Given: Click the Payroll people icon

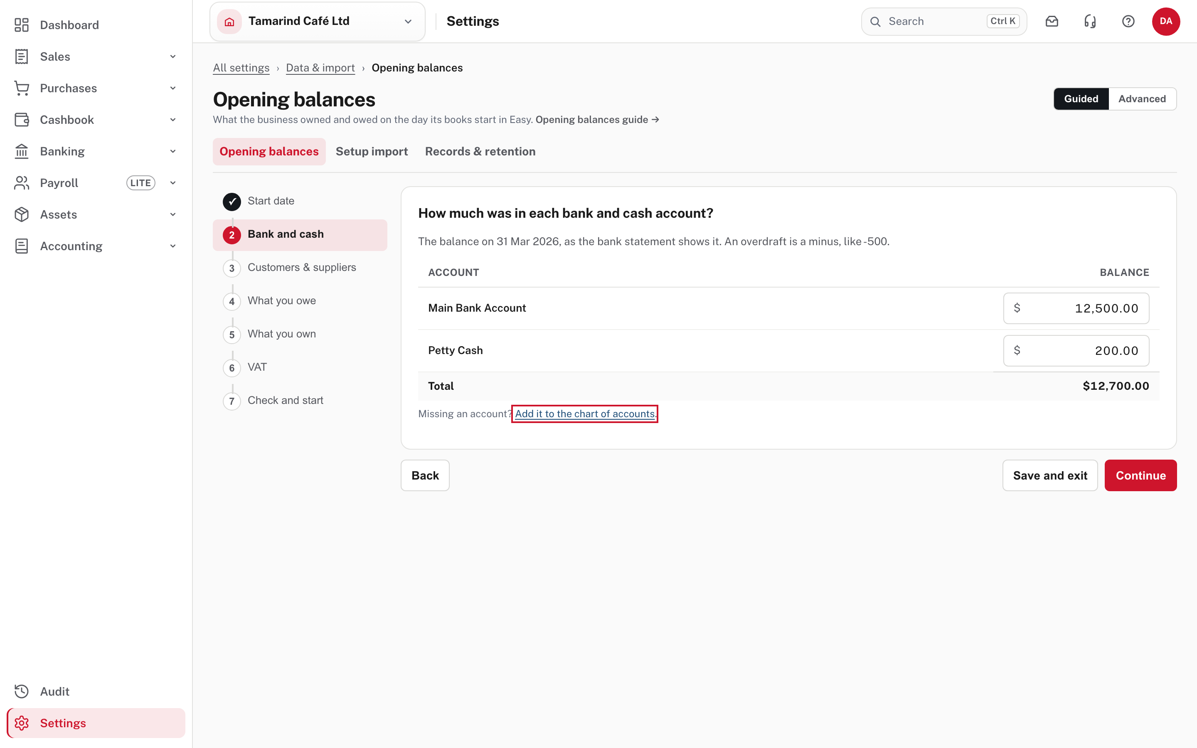Looking at the screenshot, I should coord(21,183).
